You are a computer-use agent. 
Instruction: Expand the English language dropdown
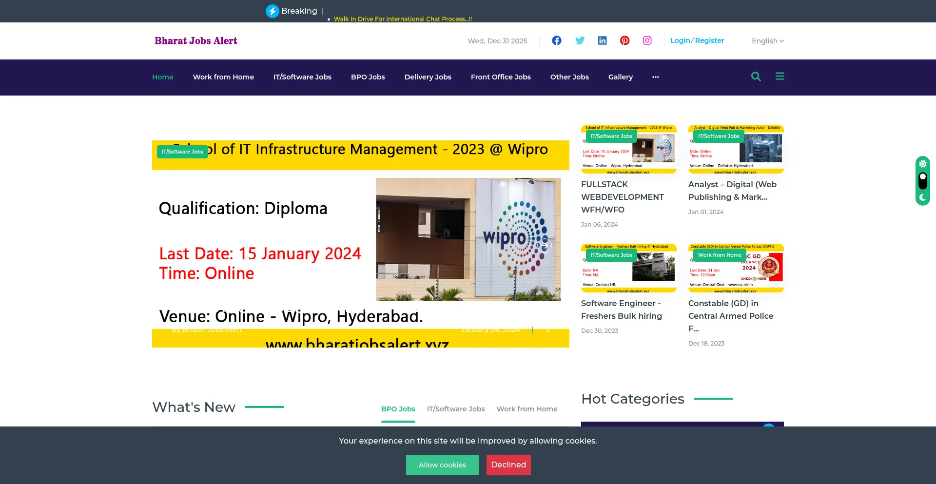tap(767, 41)
